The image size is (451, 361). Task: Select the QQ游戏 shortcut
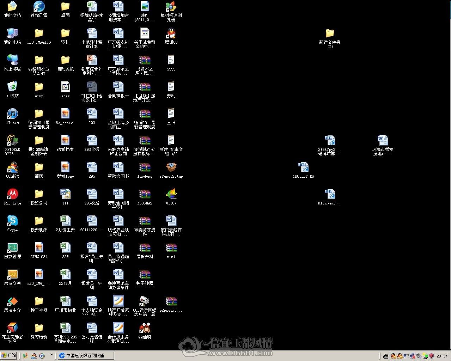click(12, 170)
